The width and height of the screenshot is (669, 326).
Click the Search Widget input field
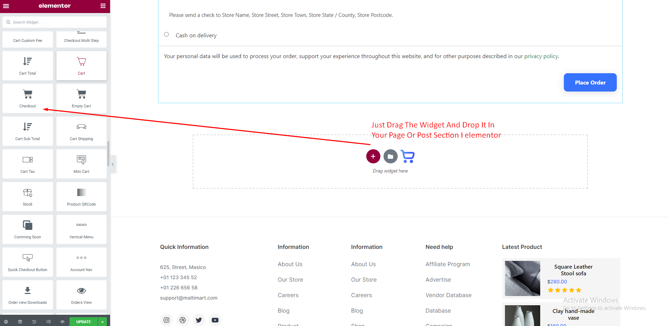tap(56, 22)
